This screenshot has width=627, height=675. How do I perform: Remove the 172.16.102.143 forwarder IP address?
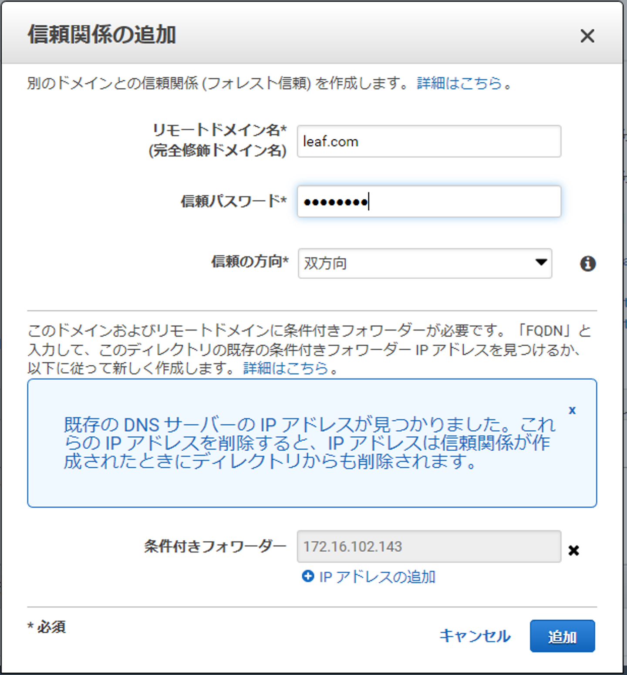tap(573, 550)
